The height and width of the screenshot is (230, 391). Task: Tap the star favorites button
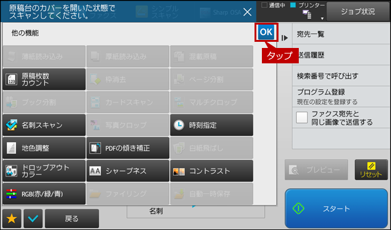[x=12, y=218]
